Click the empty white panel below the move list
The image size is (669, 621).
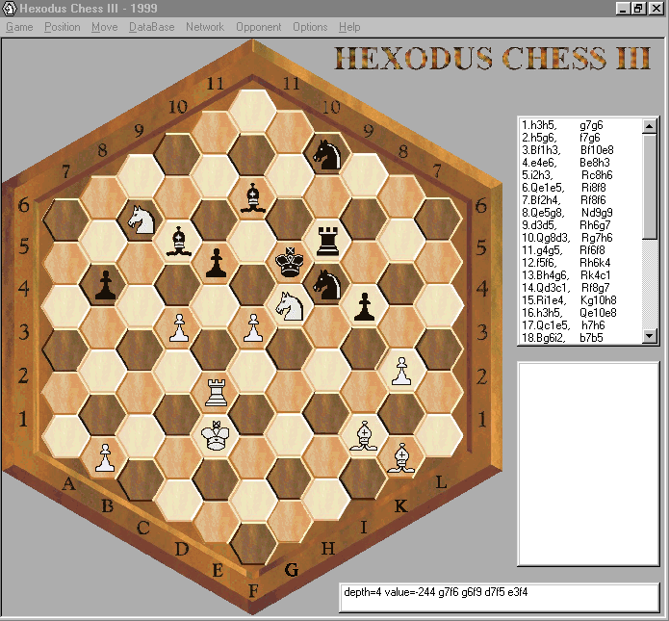tap(588, 464)
